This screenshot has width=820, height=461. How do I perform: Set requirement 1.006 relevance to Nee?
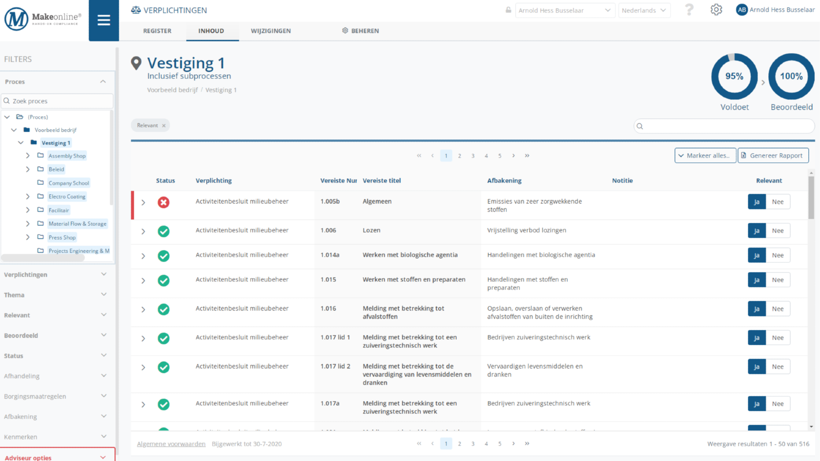point(777,230)
